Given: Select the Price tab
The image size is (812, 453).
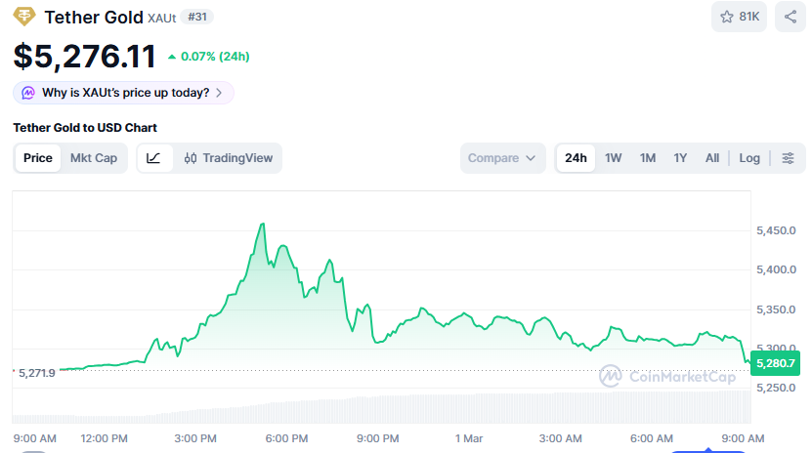Looking at the screenshot, I should 38,158.
